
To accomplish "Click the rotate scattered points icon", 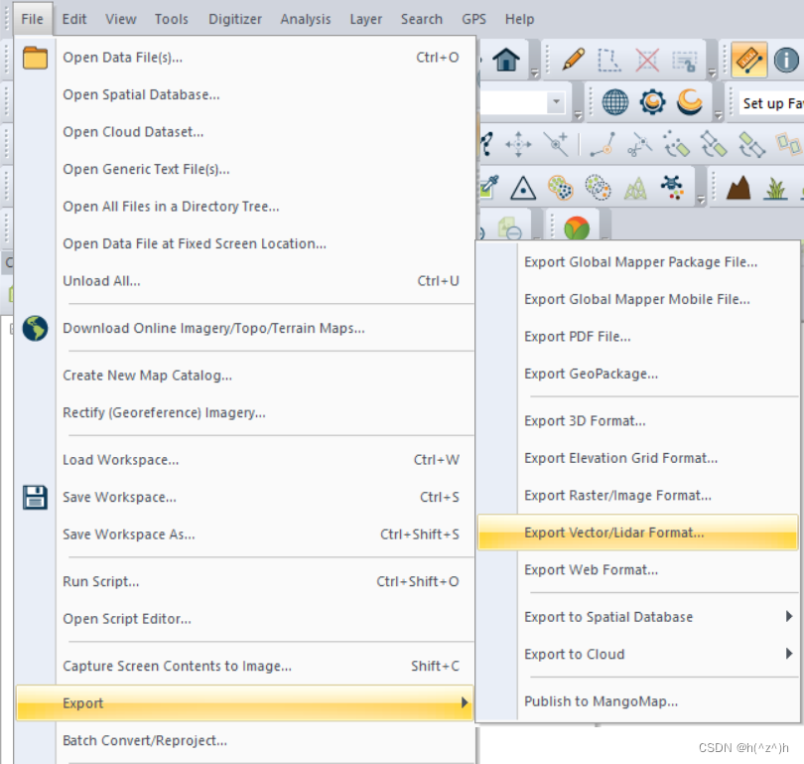I will (x=676, y=144).
